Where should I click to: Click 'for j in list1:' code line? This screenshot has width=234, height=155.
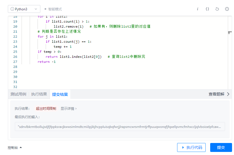click(52, 37)
